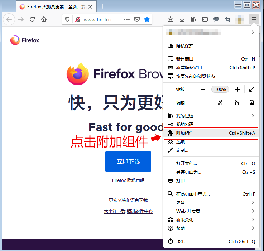This screenshot has height=251, width=264.
Task: Expand 新版变化 submenu
Action: pyautogui.click(x=211, y=219)
